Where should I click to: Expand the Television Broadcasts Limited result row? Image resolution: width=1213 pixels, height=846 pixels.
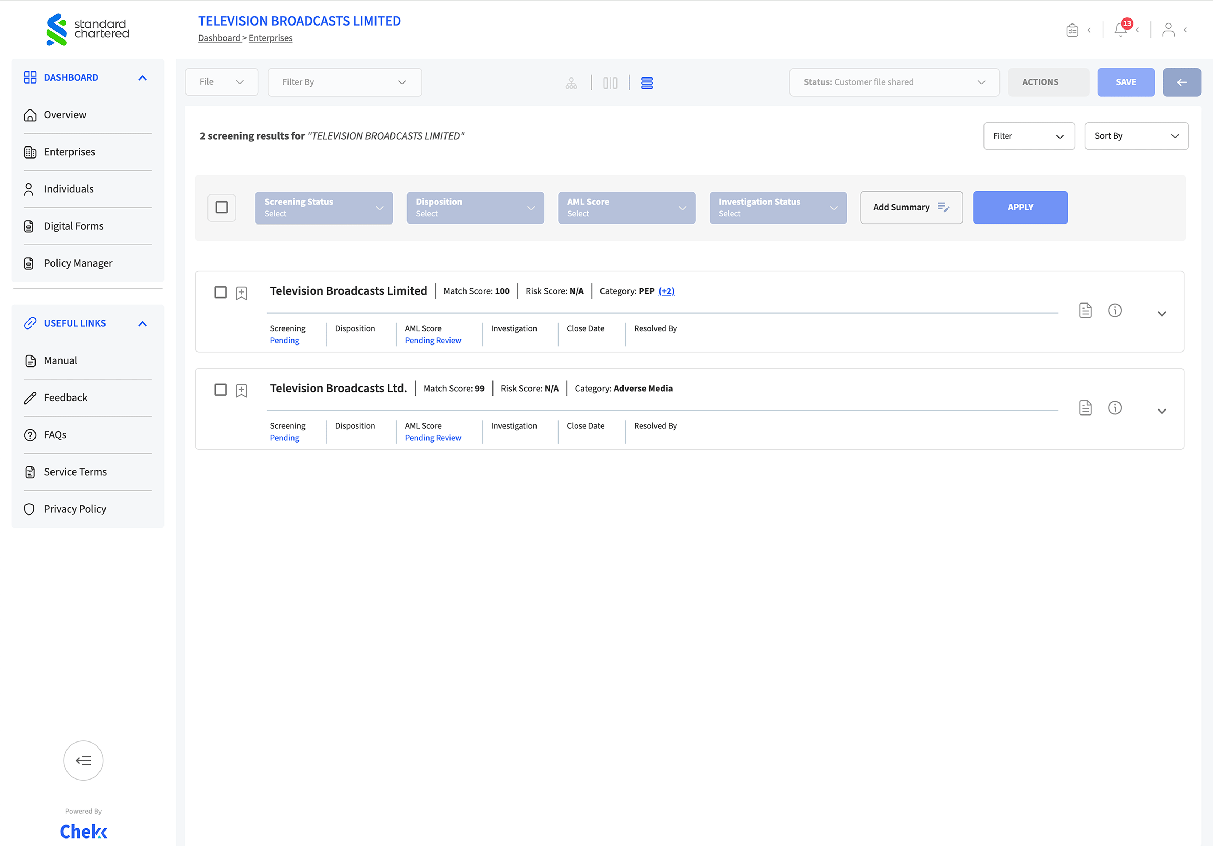point(1161,314)
